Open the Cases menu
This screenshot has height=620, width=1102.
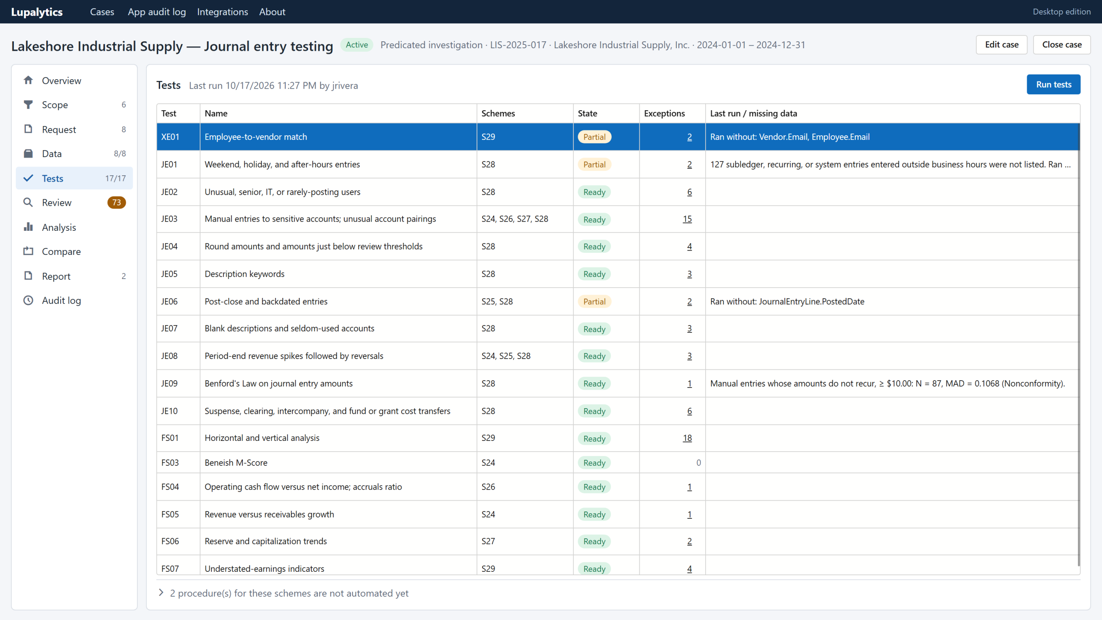[102, 12]
